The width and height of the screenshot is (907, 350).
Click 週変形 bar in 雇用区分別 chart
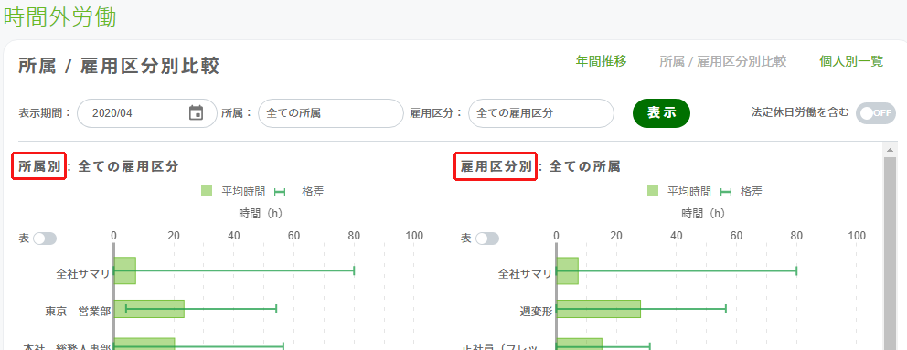[x=598, y=309]
